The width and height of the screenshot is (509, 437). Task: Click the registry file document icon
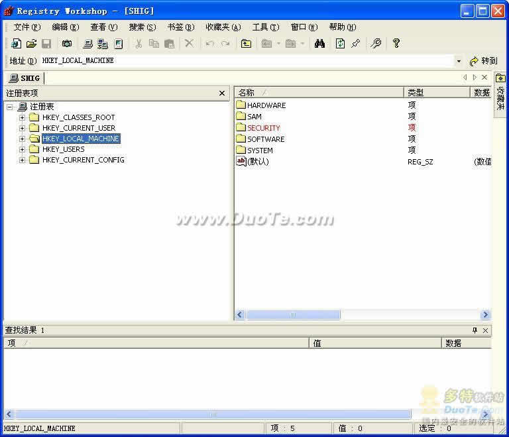(119, 44)
